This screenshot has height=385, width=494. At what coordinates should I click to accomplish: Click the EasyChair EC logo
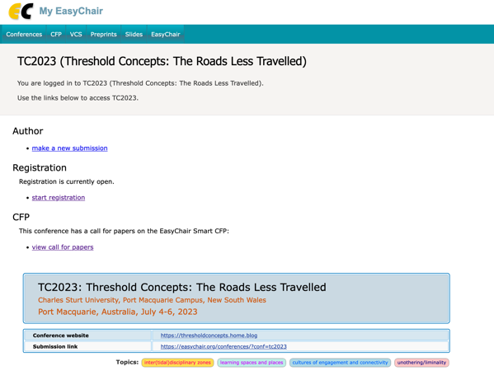21,12
